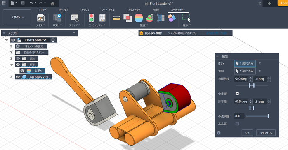Viewport: 288px width, 150px height.
Task: Click the calculator sheet utility icon
Action: click(x=102, y=18)
